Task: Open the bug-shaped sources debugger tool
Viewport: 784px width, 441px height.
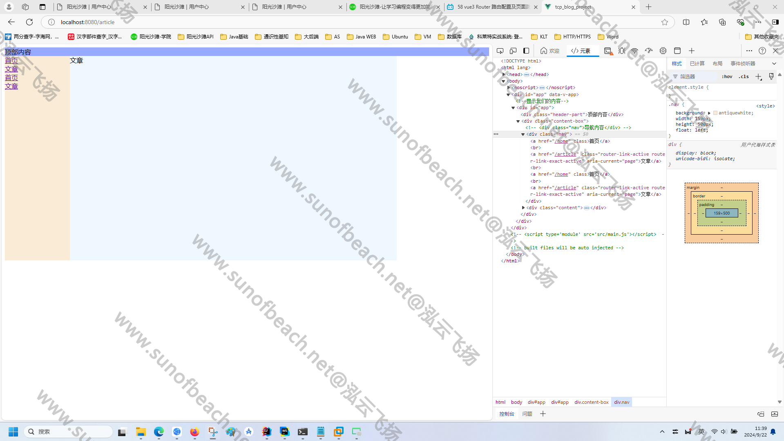Action: click(x=622, y=51)
